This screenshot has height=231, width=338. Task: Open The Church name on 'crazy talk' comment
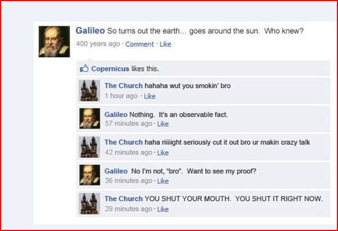(124, 142)
